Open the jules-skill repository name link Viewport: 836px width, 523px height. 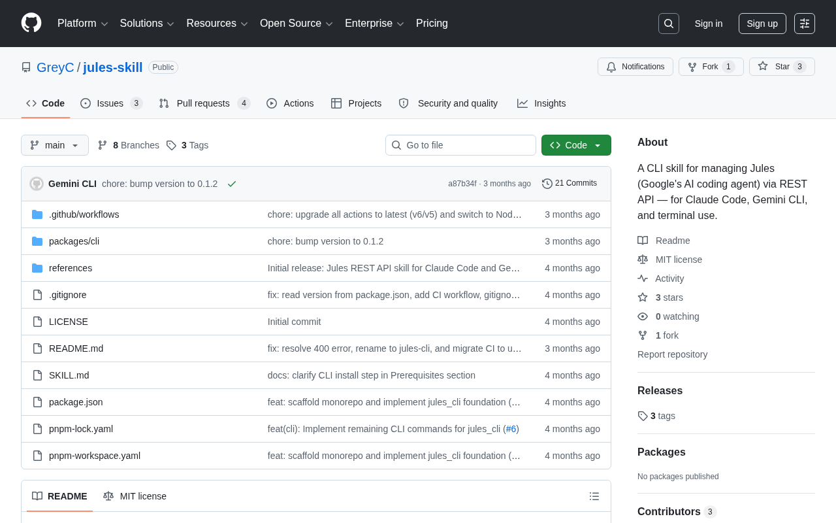113,67
